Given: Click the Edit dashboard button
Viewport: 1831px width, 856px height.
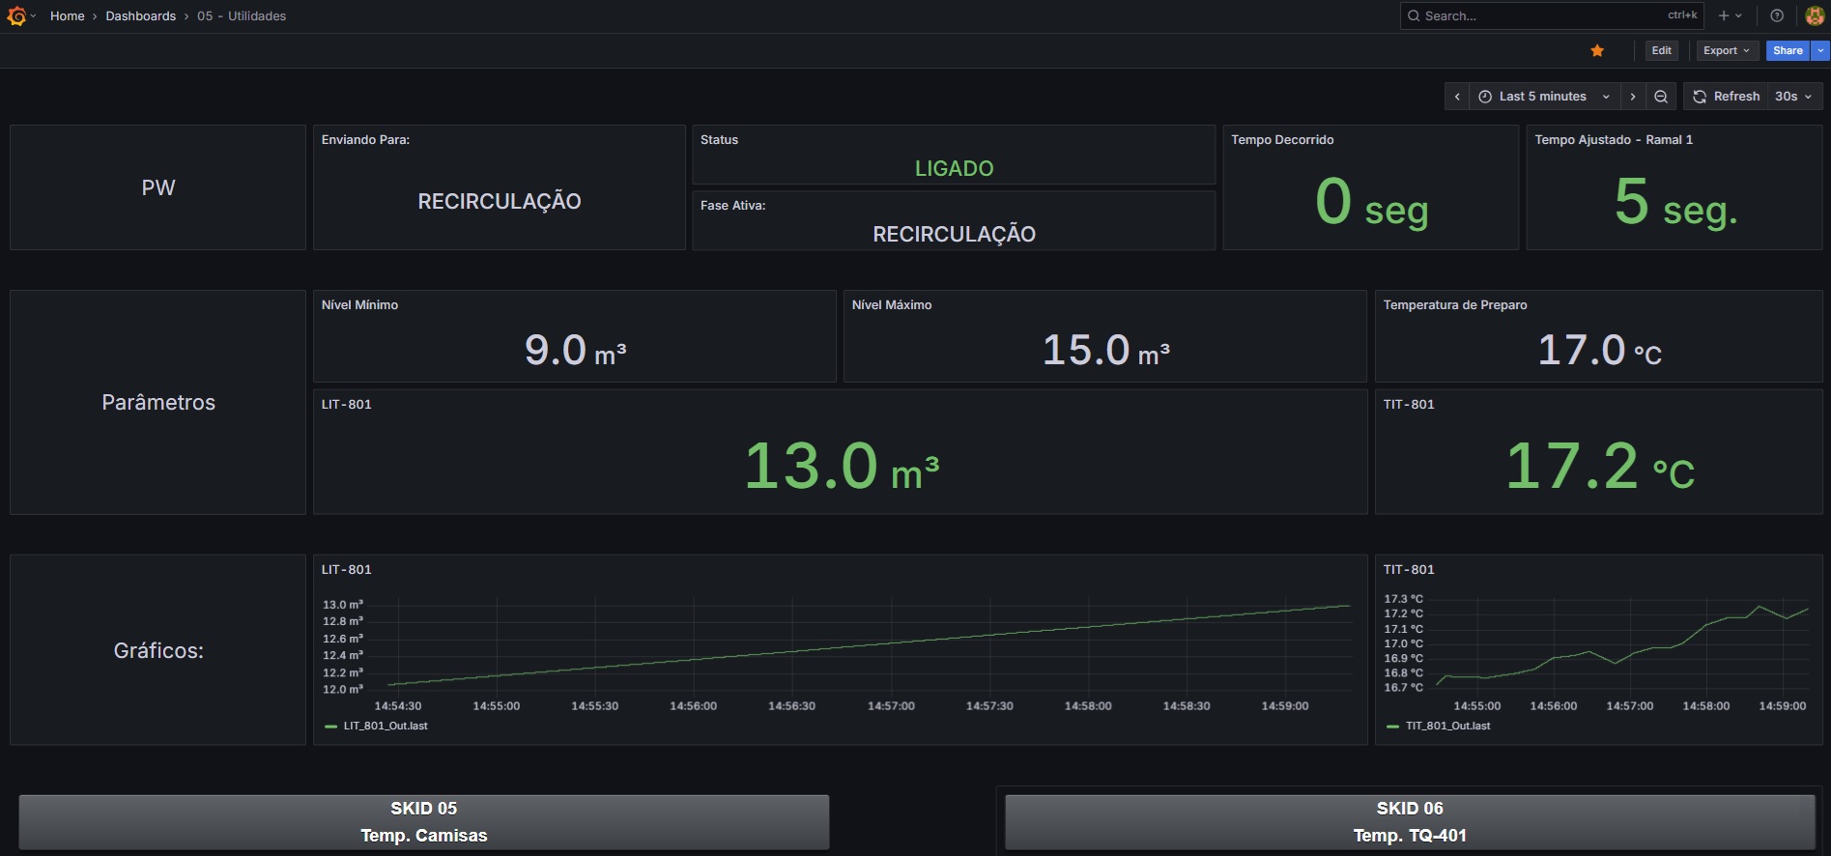Looking at the screenshot, I should tap(1661, 51).
